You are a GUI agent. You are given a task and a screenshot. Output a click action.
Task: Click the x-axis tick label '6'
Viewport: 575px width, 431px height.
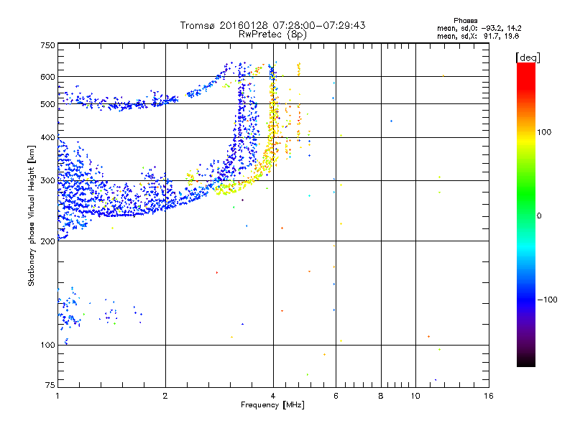[336, 397]
